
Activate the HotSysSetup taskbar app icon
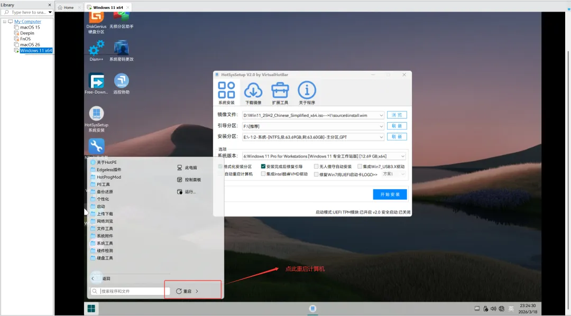click(x=312, y=309)
